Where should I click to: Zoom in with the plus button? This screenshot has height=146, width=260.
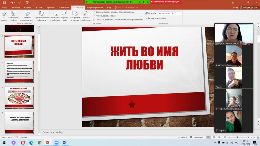pyautogui.click(x=249, y=137)
